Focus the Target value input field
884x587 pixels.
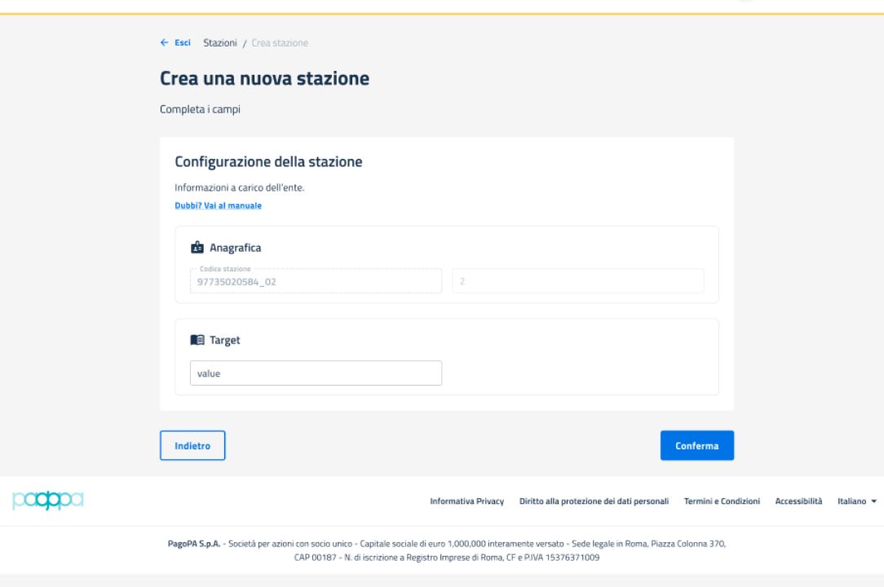(316, 373)
